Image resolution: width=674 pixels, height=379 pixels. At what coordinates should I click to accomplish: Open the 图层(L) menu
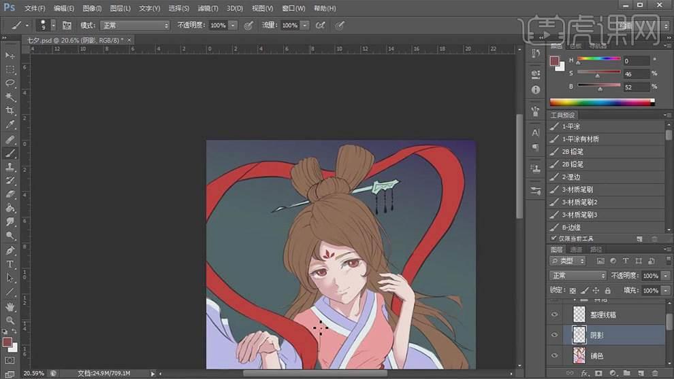(x=121, y=8)
